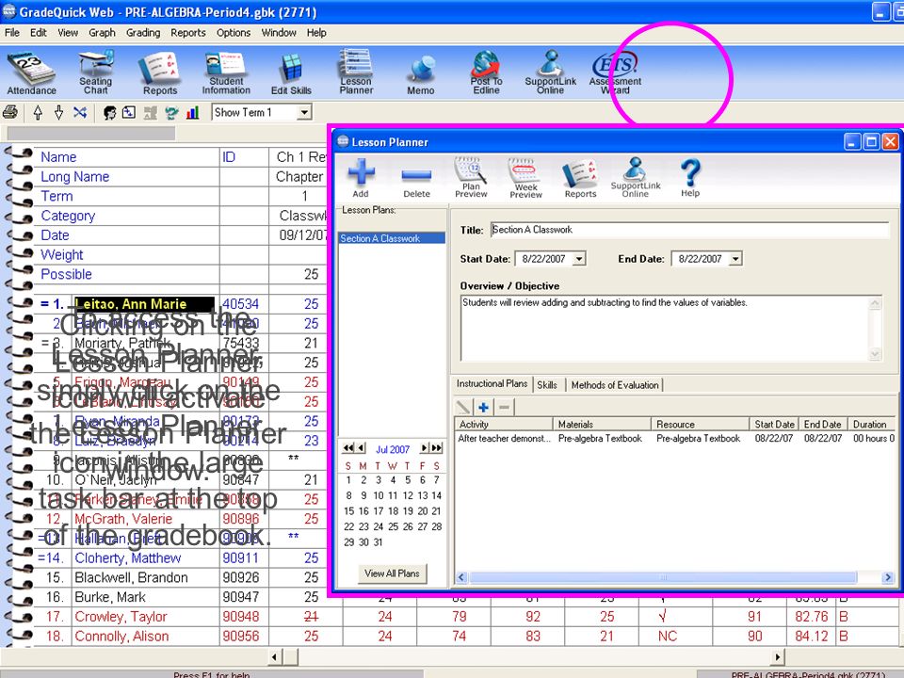Open Reports inside Lesson Planner window
Screen dimensions: 904x678
pos(580,179)
